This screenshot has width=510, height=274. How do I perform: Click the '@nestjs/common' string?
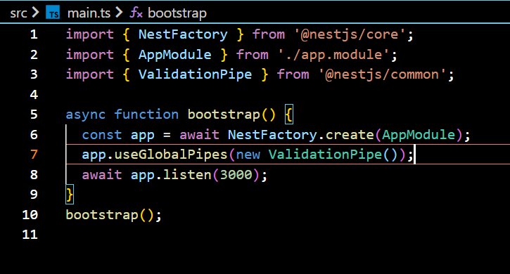382,74
